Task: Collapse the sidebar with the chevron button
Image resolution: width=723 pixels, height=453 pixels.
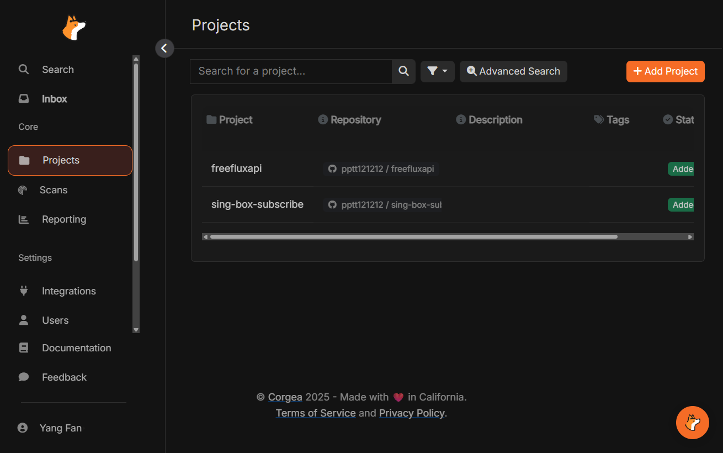Action: pos(164,49)
